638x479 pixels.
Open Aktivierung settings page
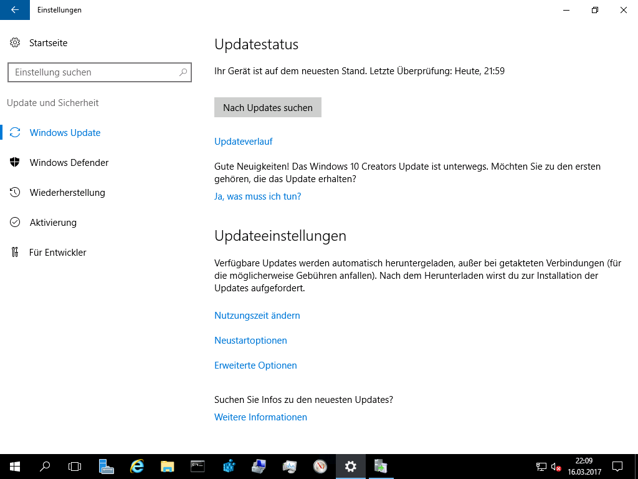[x=53, y=223]
